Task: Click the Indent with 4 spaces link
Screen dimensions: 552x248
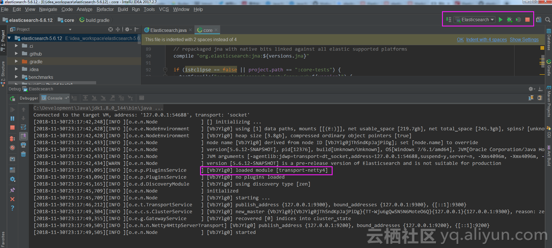Action: (x=486, y=40)
